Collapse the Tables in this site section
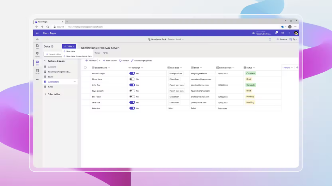 click(45, 61)
